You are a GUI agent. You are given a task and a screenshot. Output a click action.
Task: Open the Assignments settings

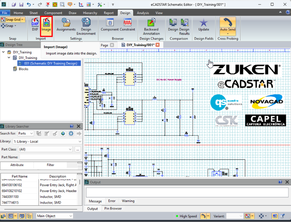(x=66, y=24)
